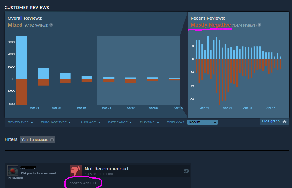The width and height of the screenshot is (292, 188).
Task: Open the reviewer's avatar profile picture
Action: point(12,170)
